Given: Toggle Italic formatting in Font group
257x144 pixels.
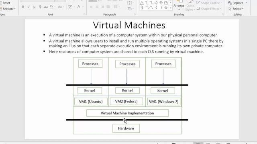Looking at the screenshot, I should click(29, 7).
